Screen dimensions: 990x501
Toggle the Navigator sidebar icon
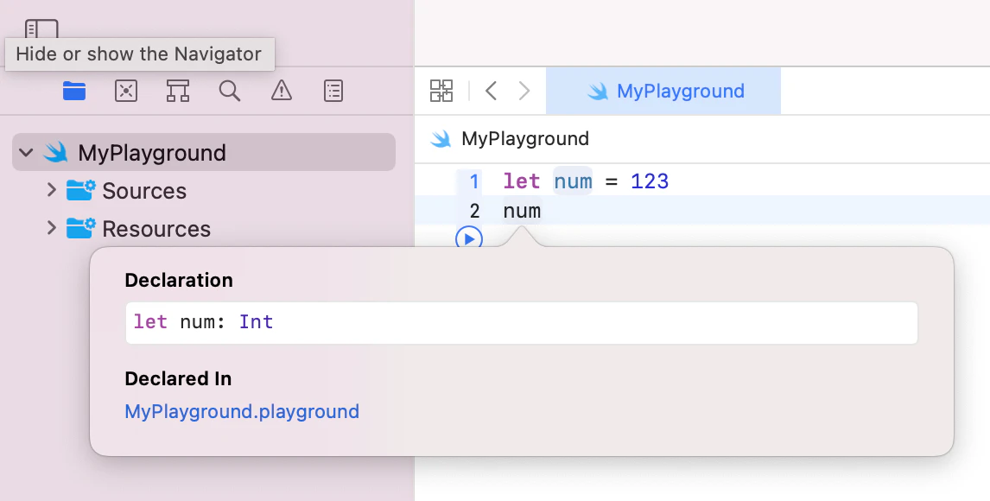coord(41,29)
